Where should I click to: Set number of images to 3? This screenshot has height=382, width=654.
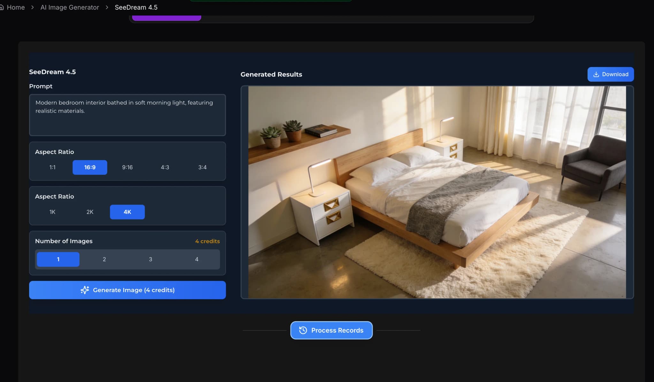150,259
